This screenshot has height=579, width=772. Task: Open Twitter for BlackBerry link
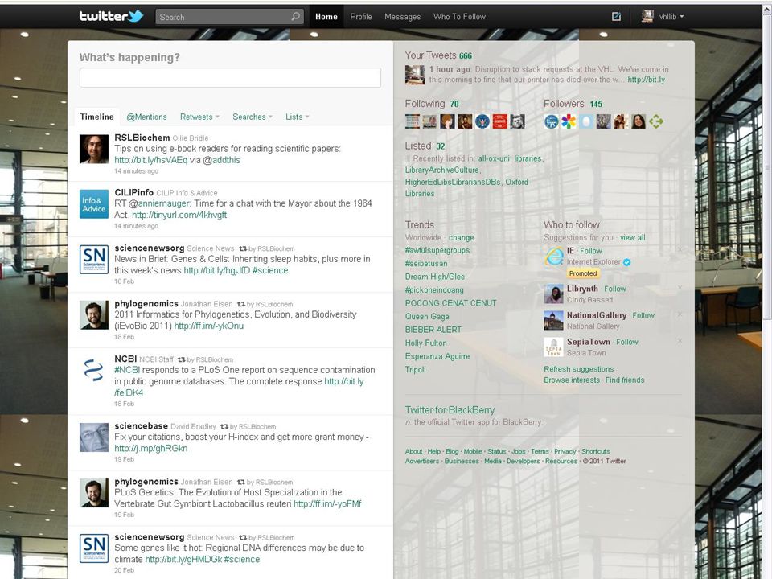450,410
